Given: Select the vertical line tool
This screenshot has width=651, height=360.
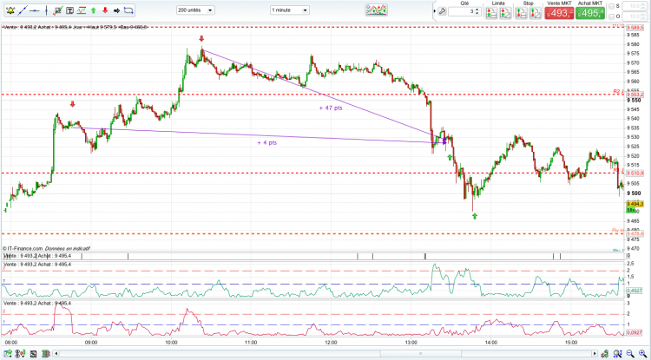Looking at the screenshot, I should click(46, 10).
